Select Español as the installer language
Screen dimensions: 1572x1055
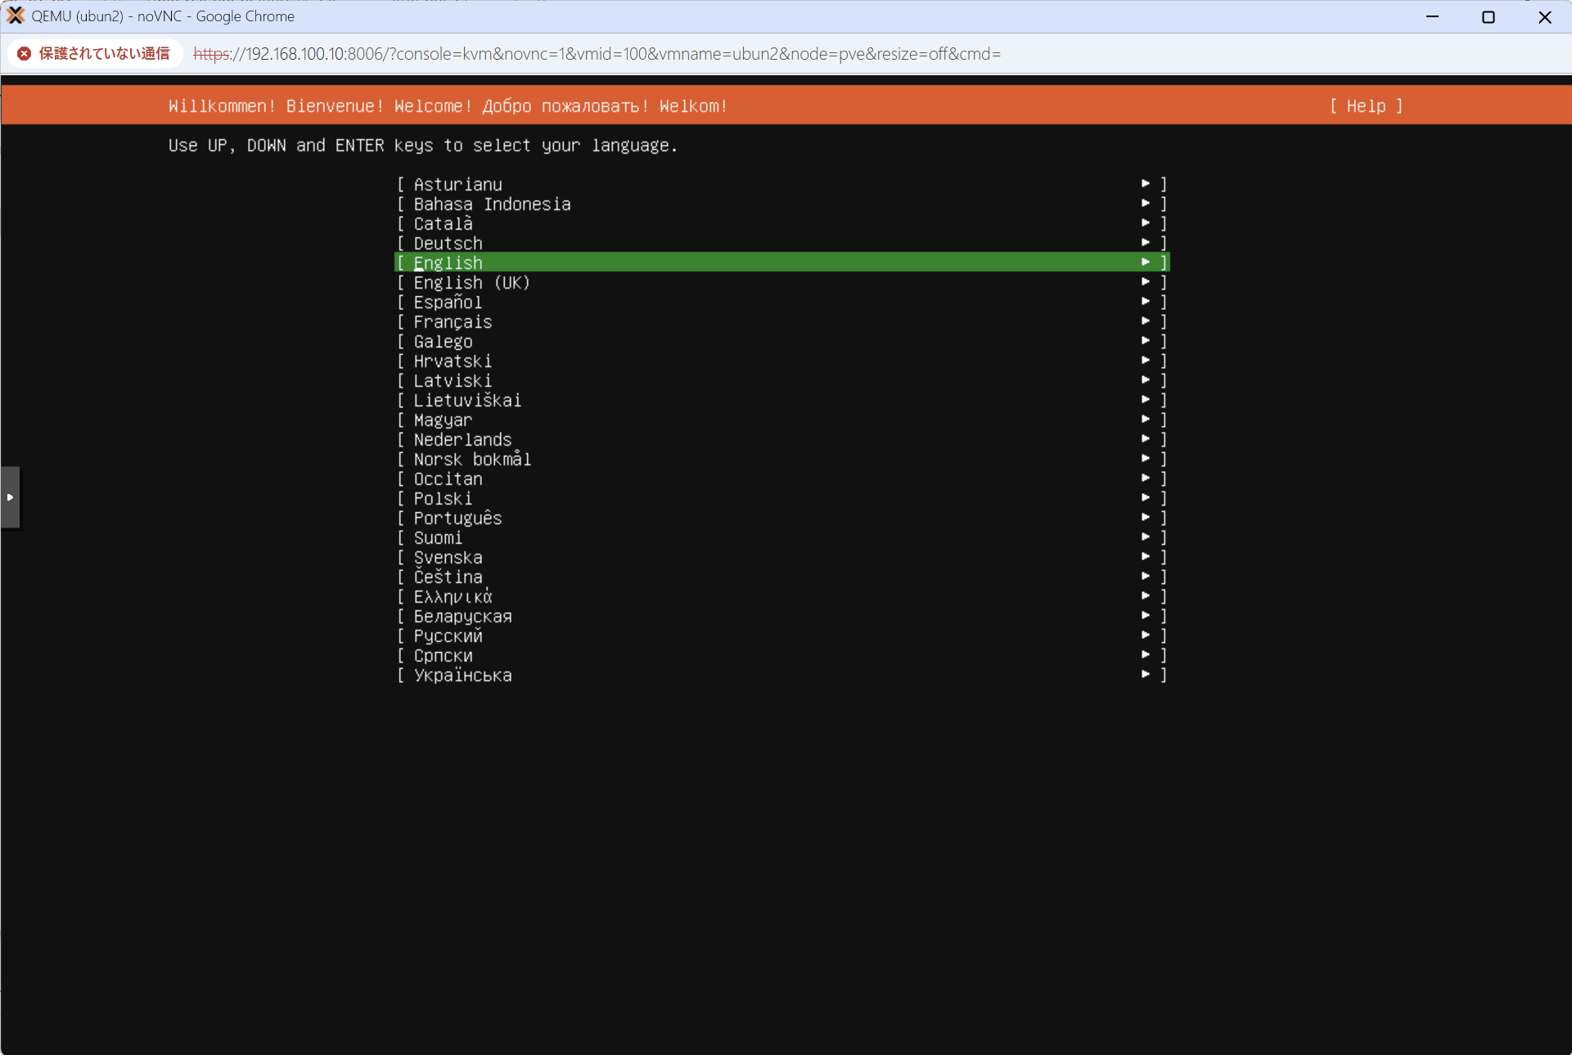[x=448, y=303]
